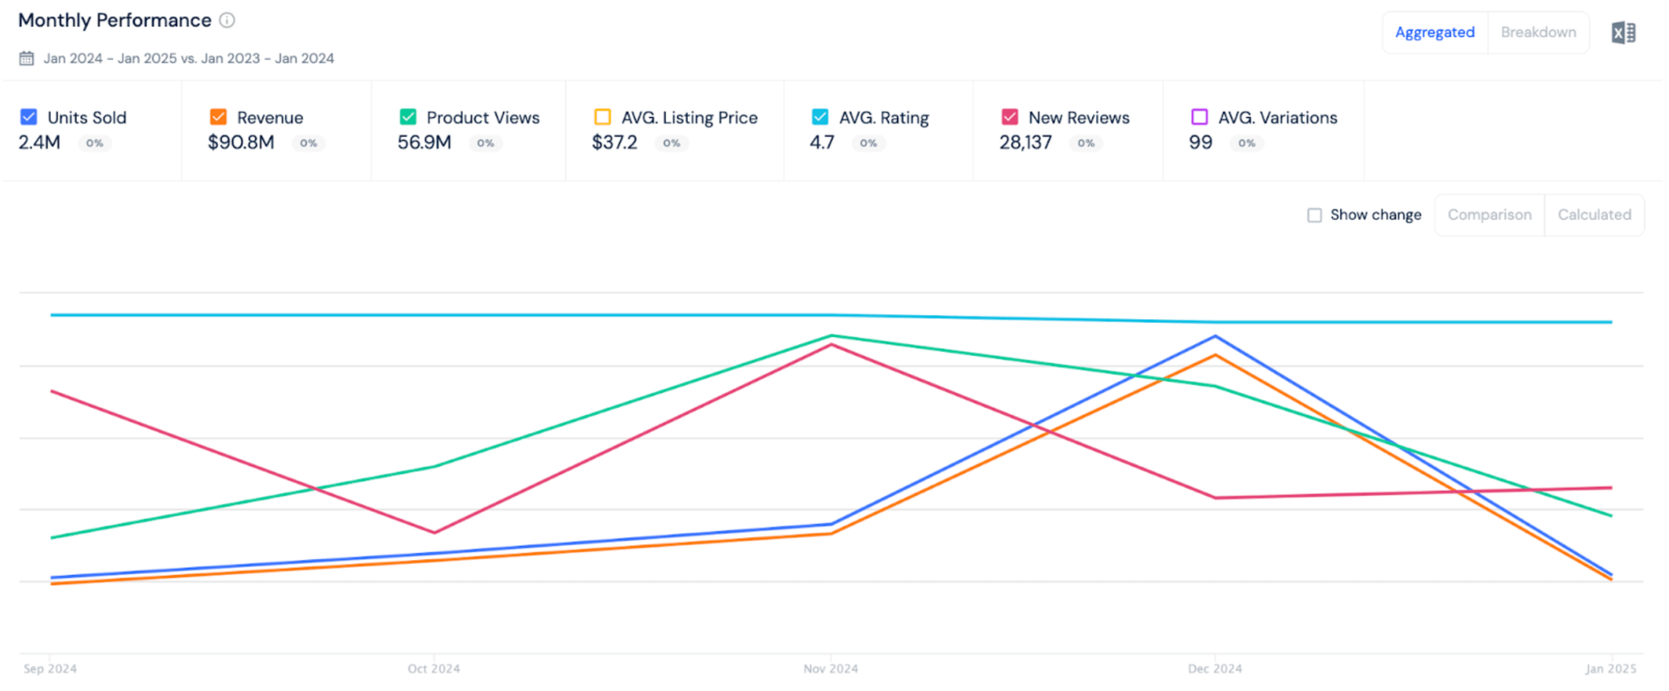Open the Monthly Performance info tooltip icon
The width and height of the screenshot is (1669, 691).
(x=227, y=20)
